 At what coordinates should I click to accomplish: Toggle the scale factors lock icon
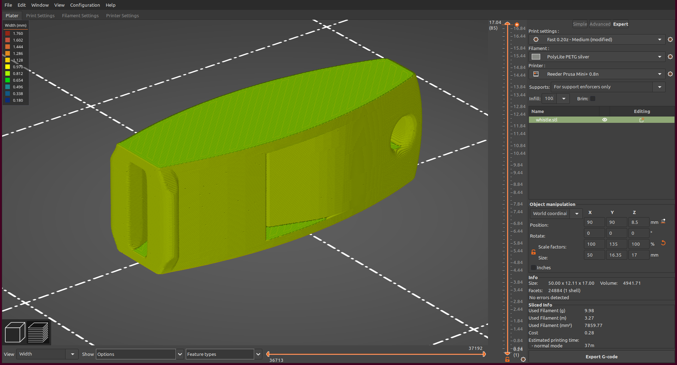(533, 252)
